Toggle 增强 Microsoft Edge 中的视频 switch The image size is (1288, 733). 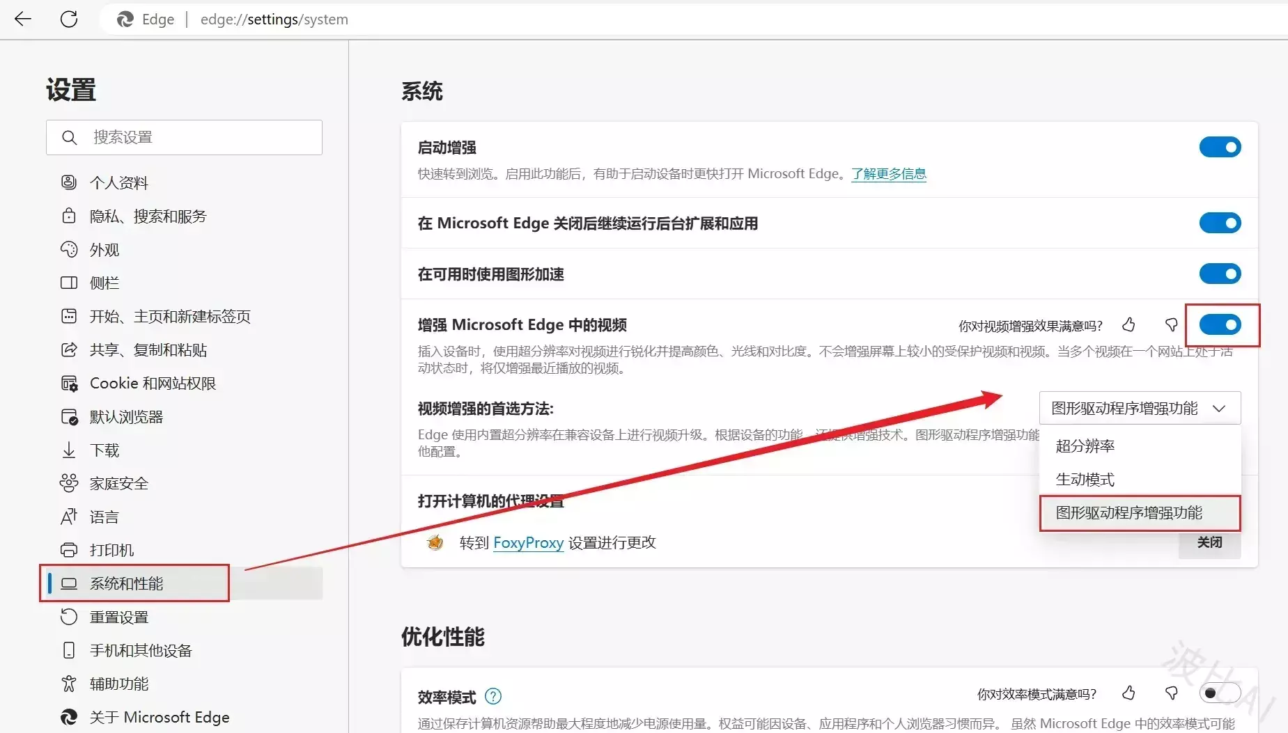coord(1220,324)
